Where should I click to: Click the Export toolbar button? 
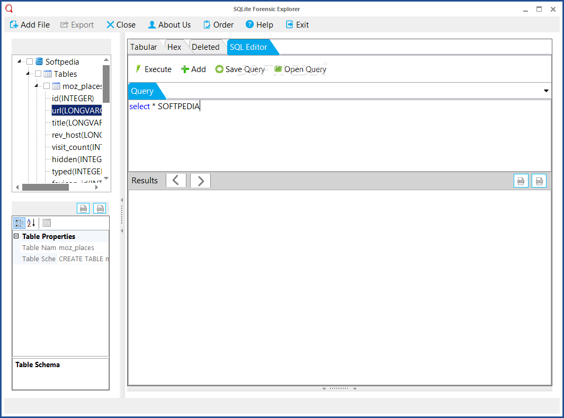[77, 25]
